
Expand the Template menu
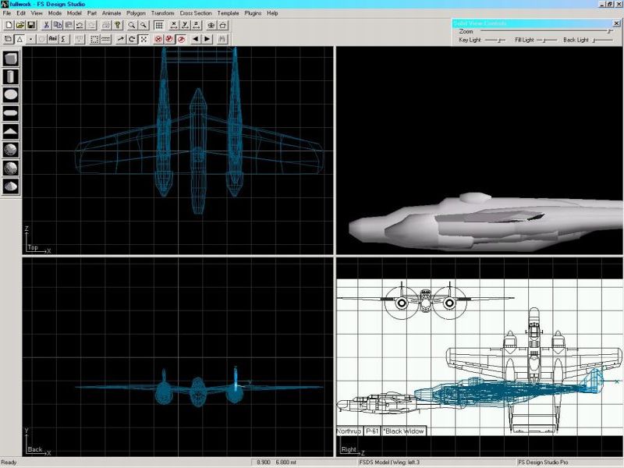(229, 13)
